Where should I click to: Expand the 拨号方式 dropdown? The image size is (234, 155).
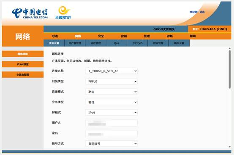tap(112, 144)
